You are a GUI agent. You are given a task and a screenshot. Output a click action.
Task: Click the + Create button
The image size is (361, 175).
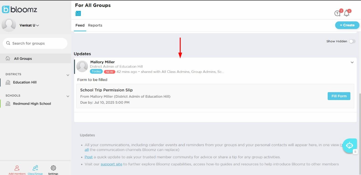click(347, 25)
